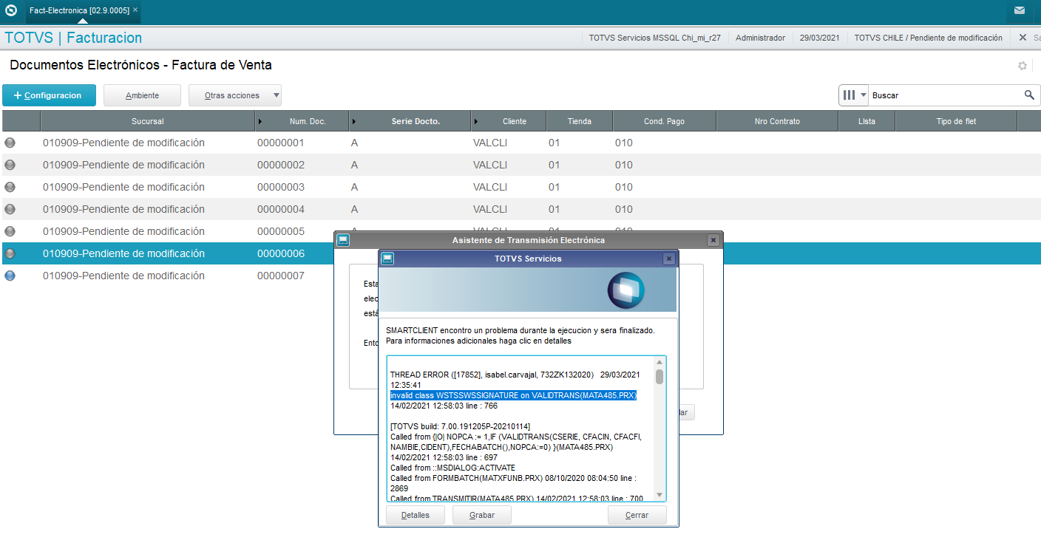Click status circle of document 00000005
The width and height of the screenshot is (1041, 543).
(10, 231)
